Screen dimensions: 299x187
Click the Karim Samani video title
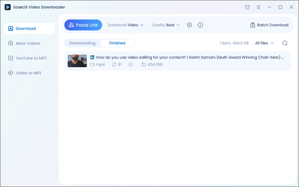(190, 57)
